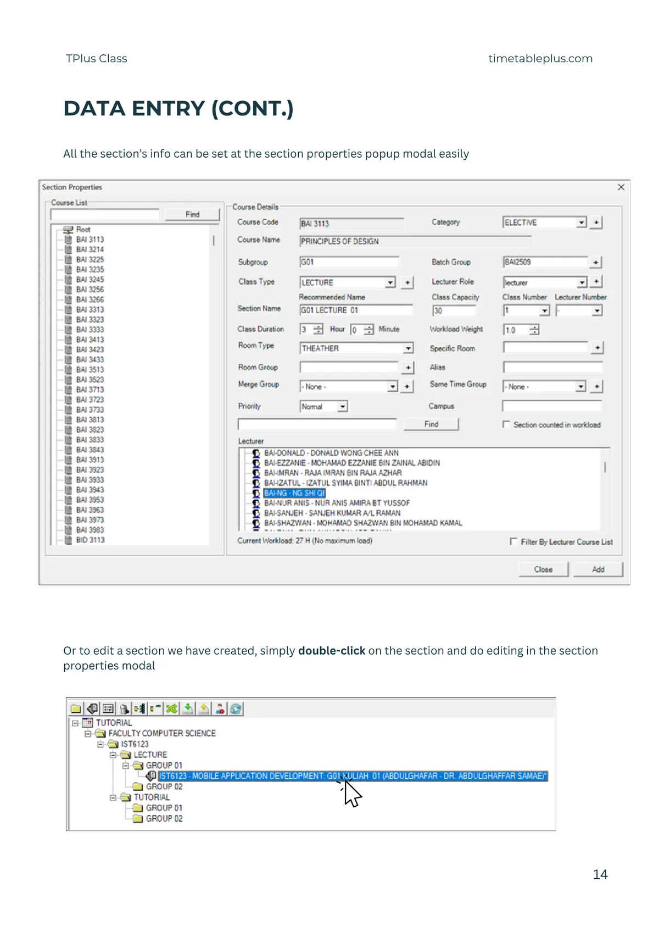Open the Room Type dropdown showing THEATHER

tap(408, 348)
